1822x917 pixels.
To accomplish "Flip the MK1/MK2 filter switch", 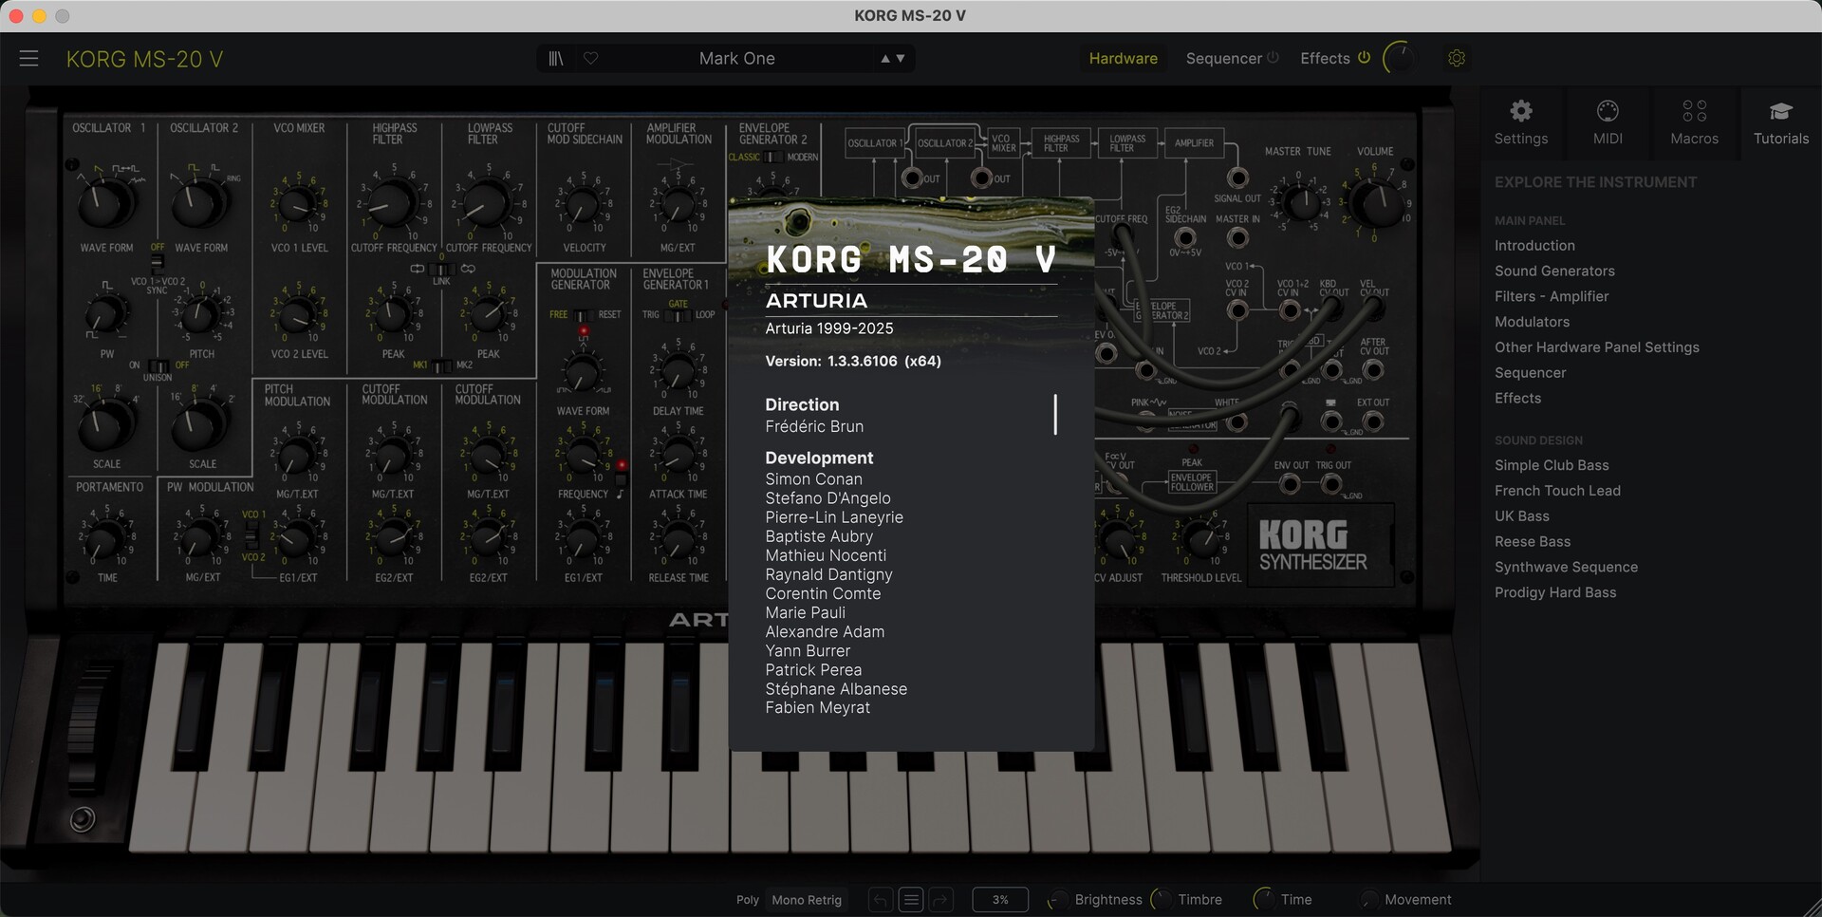I will tap(442, 365).
